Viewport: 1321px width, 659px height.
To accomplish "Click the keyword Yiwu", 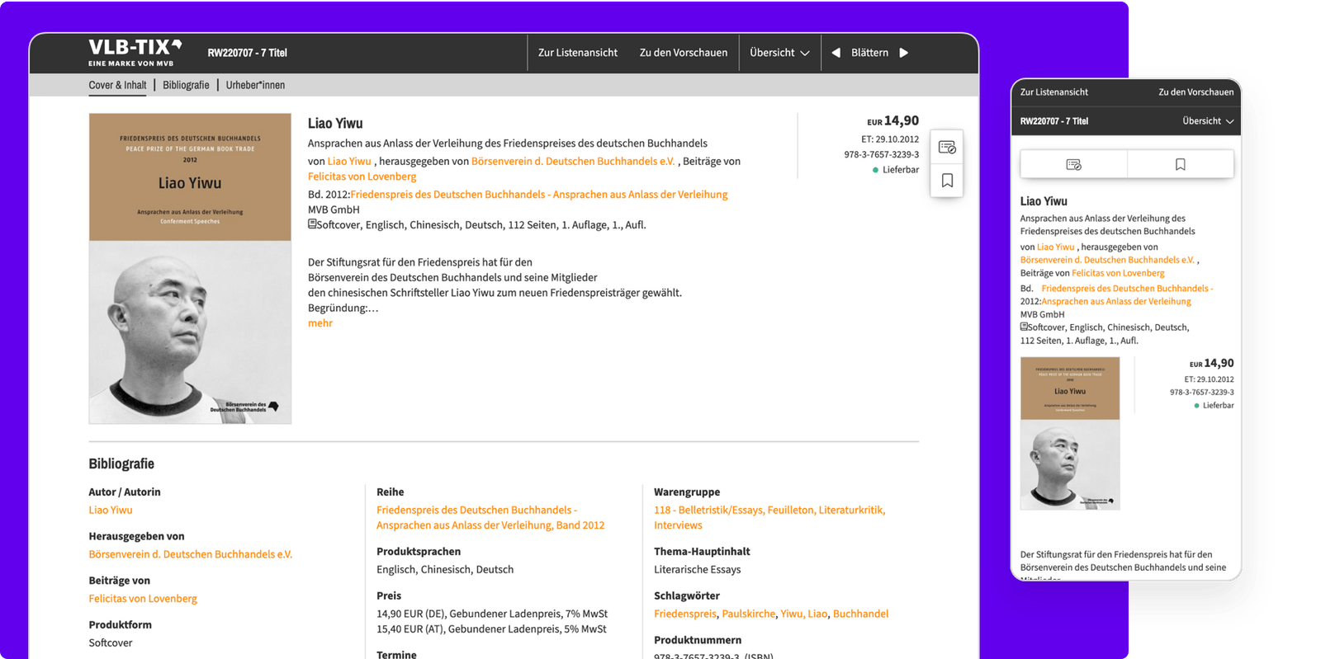I will 792,614.
